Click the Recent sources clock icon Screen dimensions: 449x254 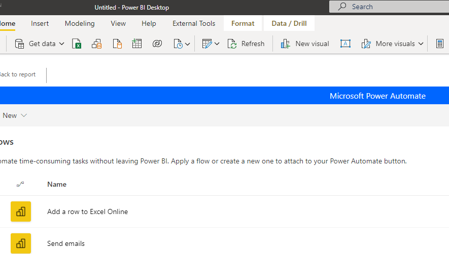pyautogui.click(x=178, y=44)
